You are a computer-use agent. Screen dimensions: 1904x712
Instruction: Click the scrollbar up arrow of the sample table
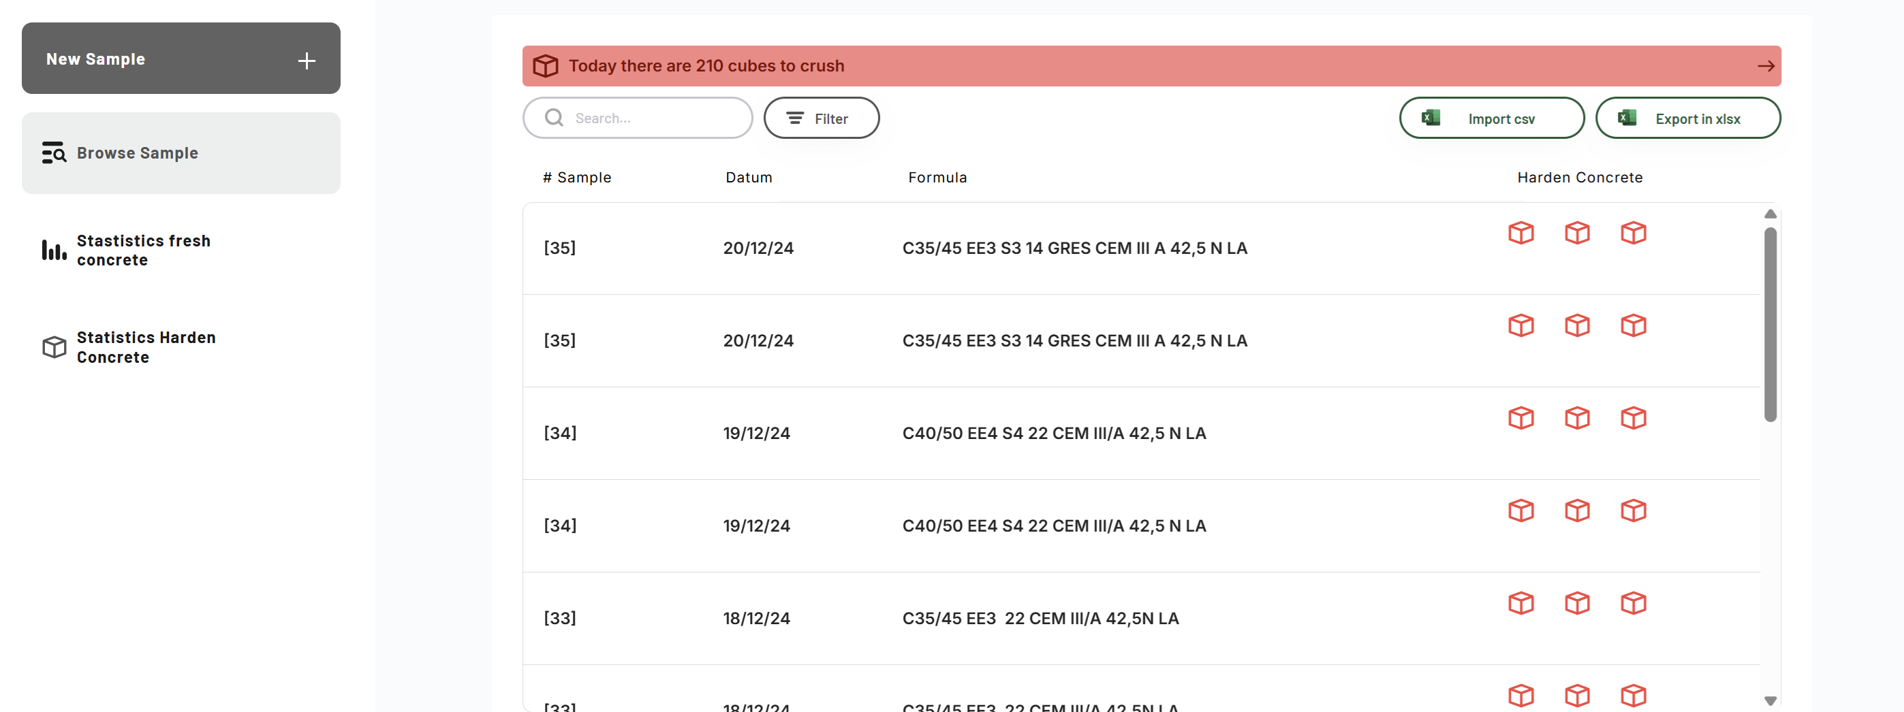pos(1770,214)
